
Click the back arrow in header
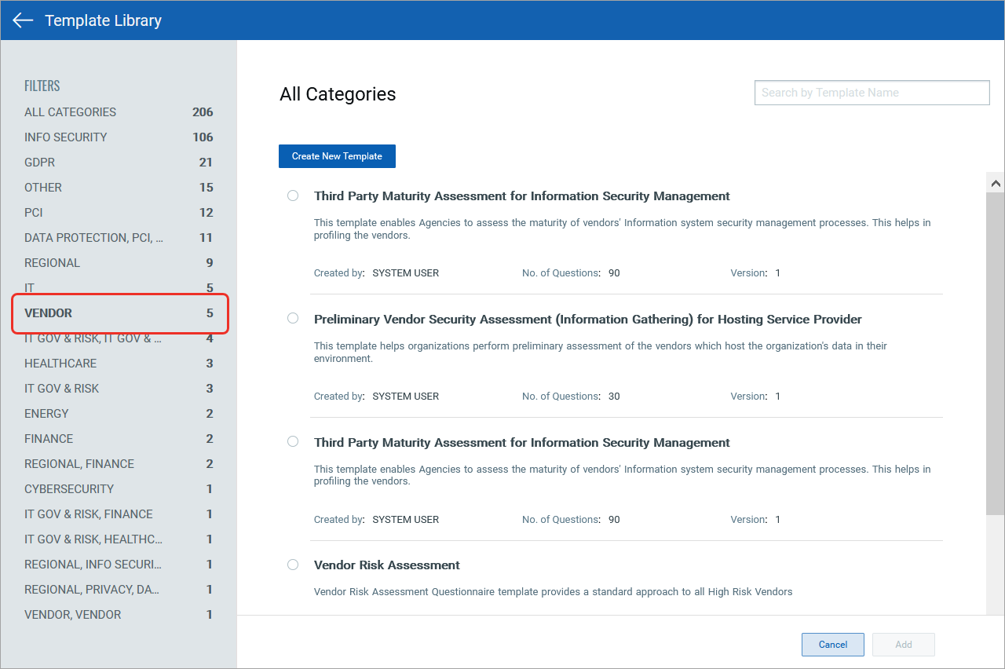click(x=23, y=20)
